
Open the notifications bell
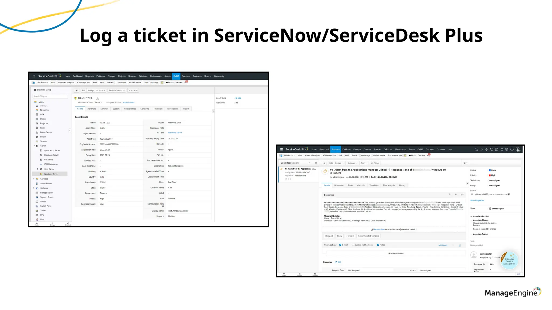502,149
